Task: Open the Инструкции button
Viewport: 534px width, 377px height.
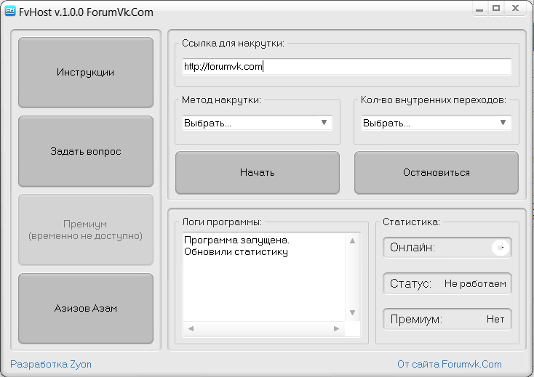Action: (x=86, y=73)
